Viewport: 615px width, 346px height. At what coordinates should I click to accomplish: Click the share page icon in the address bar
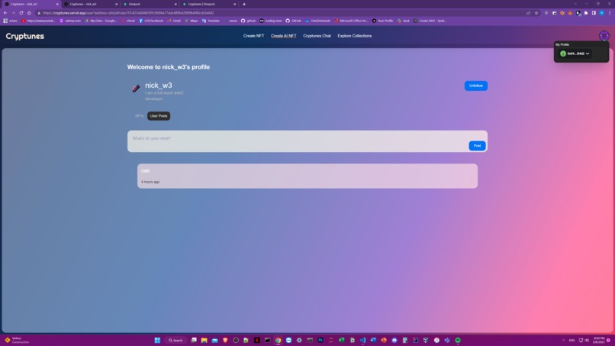tap(528, 13)
